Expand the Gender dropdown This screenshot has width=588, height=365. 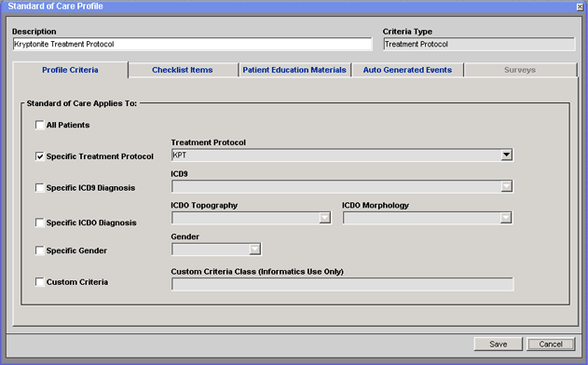click(x=255, y=250)
